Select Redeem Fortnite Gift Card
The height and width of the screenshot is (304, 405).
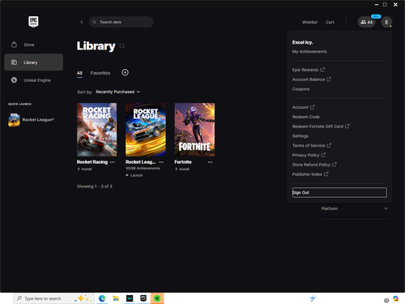(x=321, y=126)
